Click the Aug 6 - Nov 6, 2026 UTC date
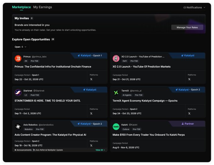 pyautogui.click(x=126, y=147)
